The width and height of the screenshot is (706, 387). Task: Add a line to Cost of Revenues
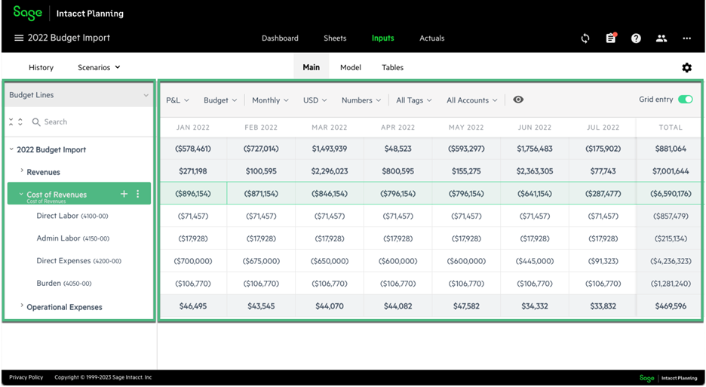124,194
